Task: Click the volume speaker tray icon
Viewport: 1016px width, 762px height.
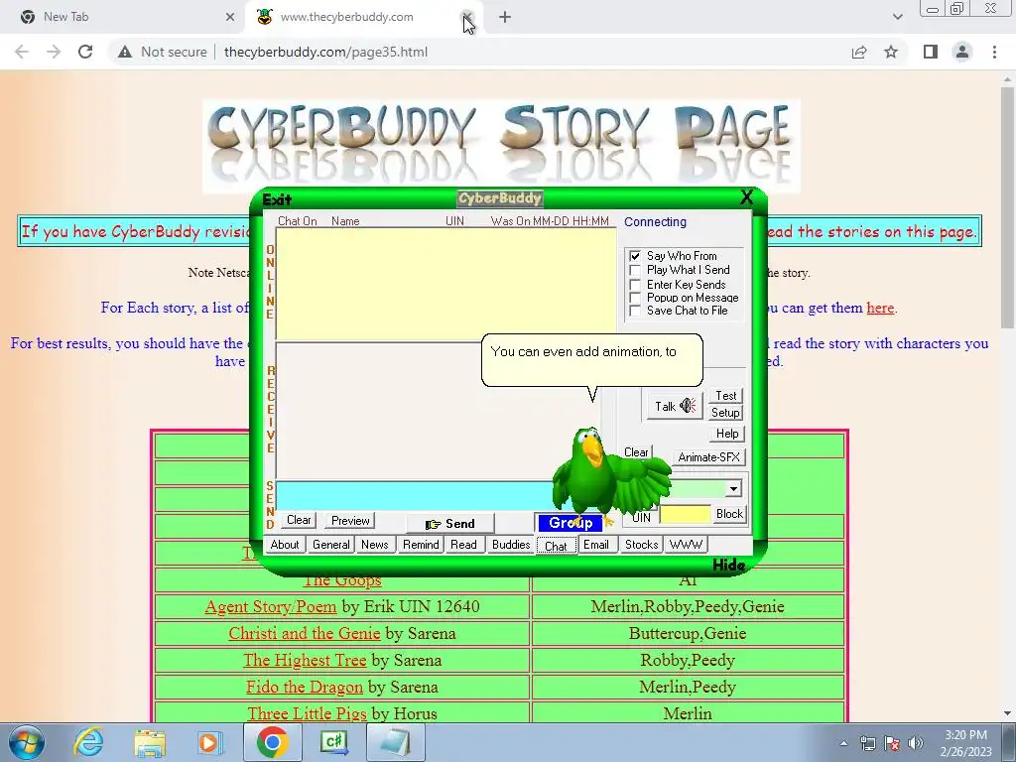Action: tap(916, 743)
